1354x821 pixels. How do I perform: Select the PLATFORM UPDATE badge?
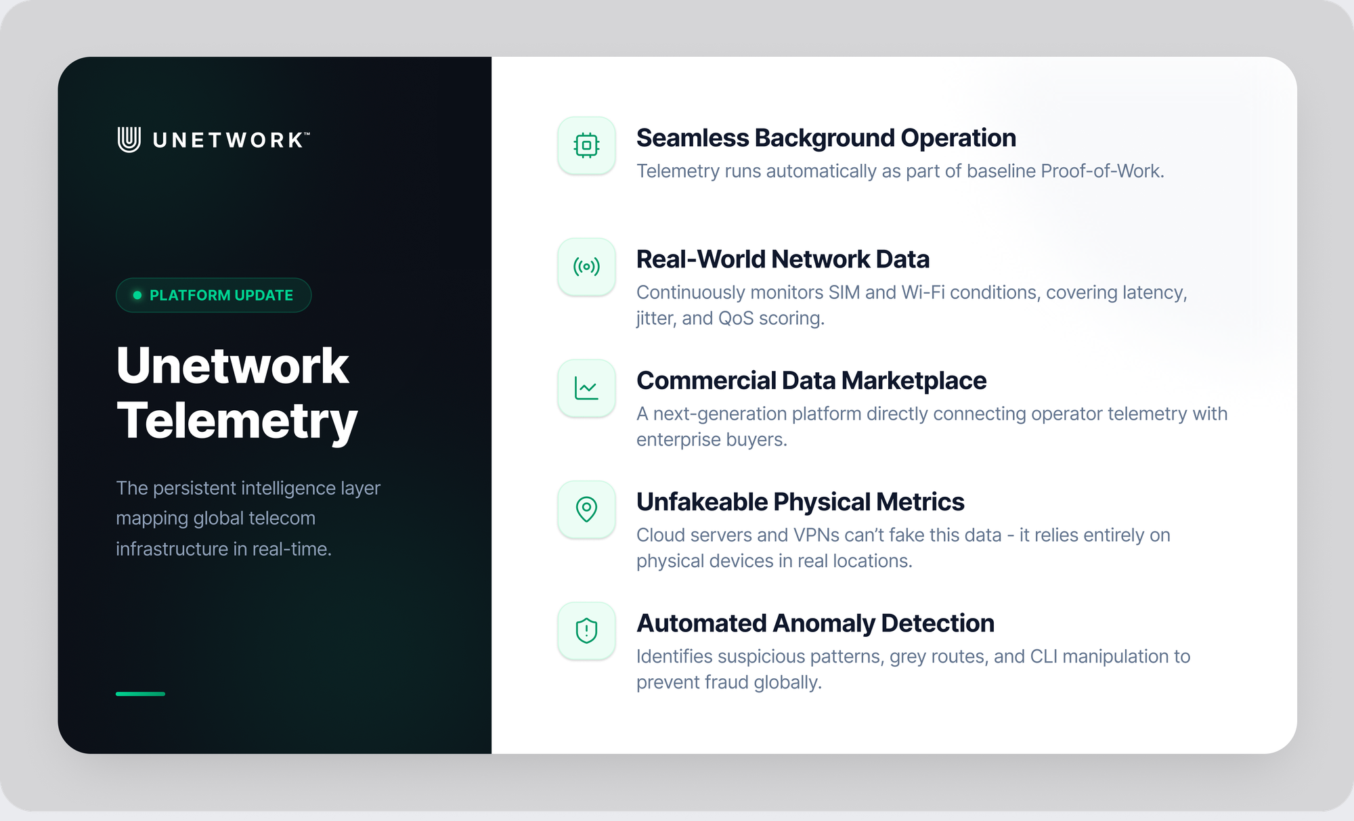click(213, 295)
